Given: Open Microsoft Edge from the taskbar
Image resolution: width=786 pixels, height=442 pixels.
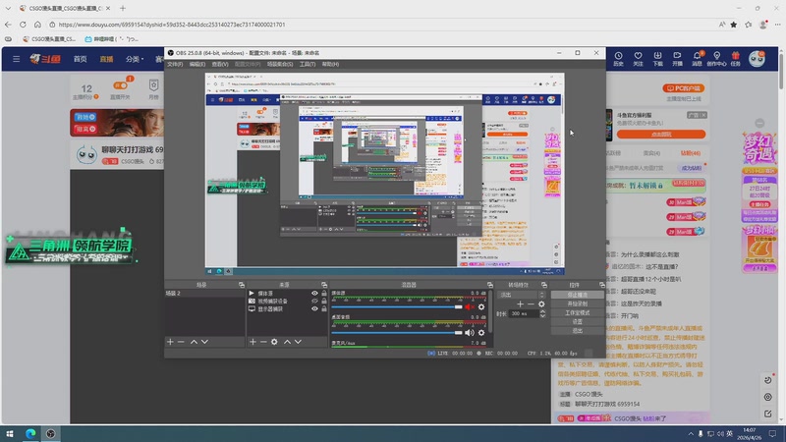Looking at the screenshot, I should pos(30,433).
